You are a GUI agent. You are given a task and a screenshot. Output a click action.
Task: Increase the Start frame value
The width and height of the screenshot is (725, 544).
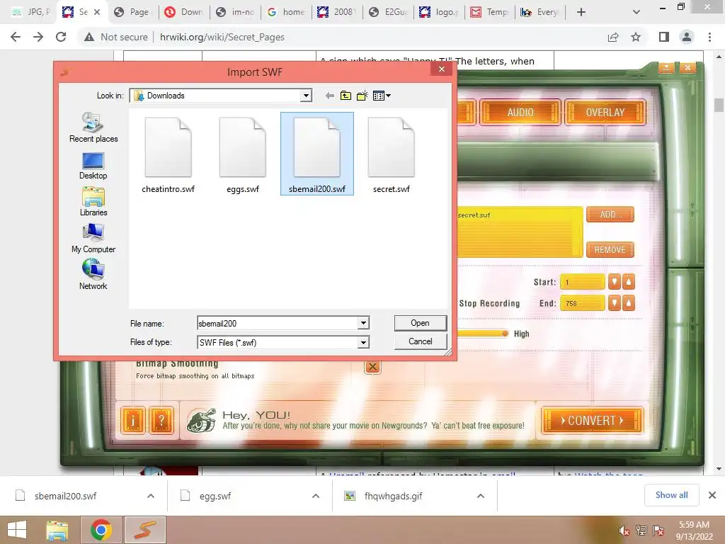(x=629, y=282)
